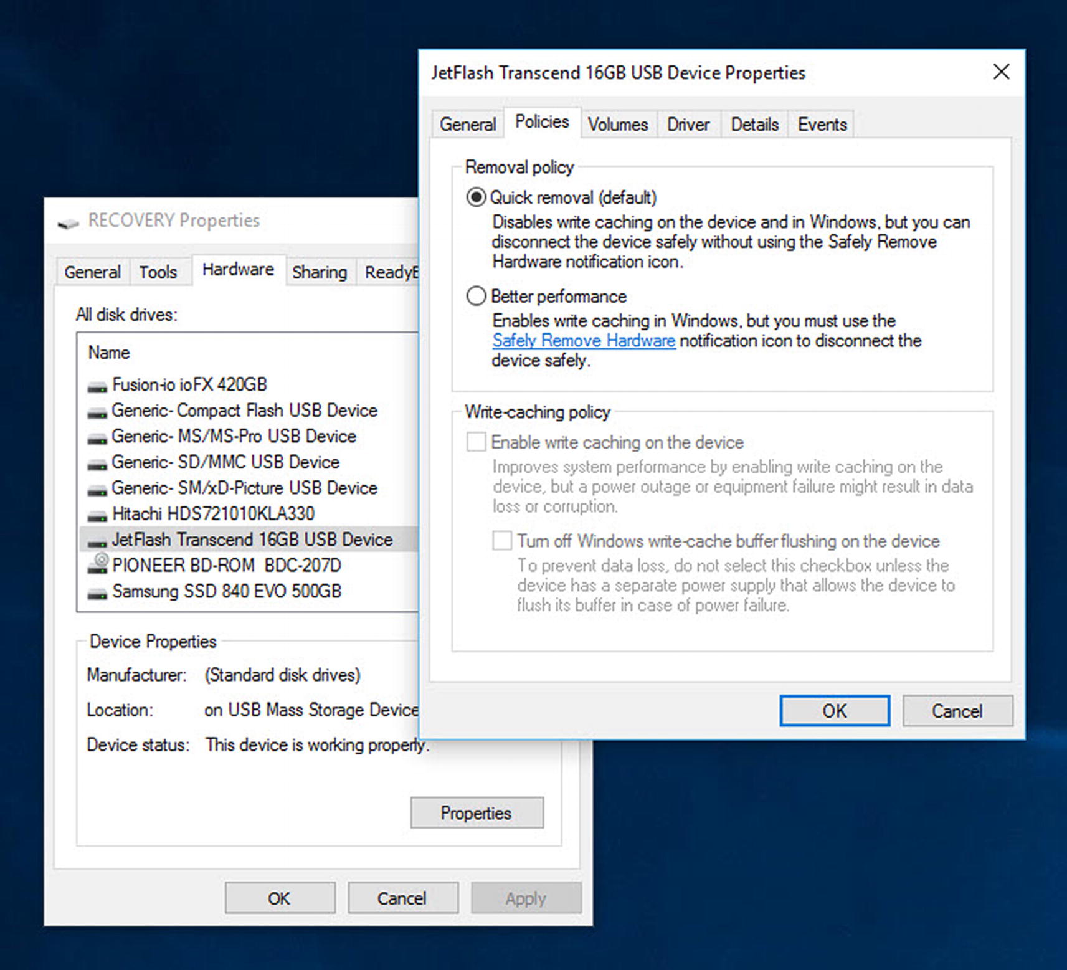Open the Driver tab
Image resolution: width=1067 pixels, height=970 pixels.
pos(688,125)
